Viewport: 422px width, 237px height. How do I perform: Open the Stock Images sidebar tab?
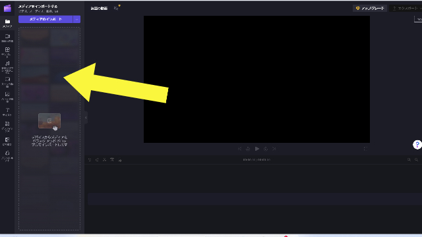pos(7,97)
